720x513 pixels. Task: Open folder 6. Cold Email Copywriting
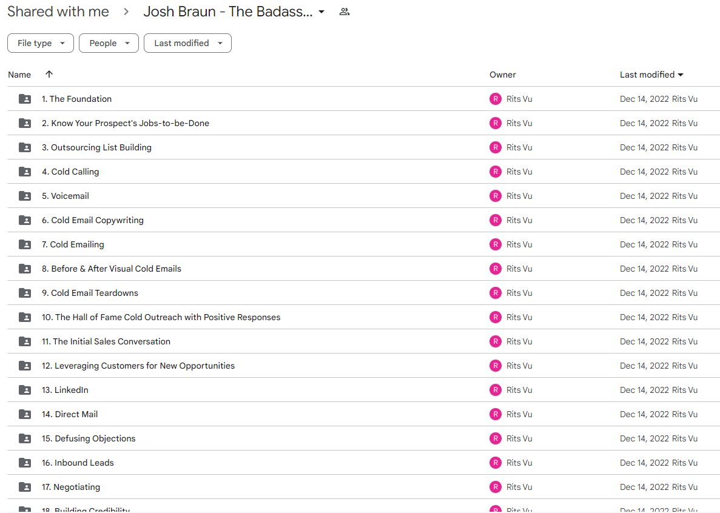[93, 220]
